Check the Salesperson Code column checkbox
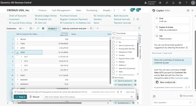 point(113,52)
